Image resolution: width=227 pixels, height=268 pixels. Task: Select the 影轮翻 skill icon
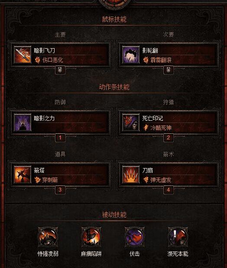(x=131, y=55)
